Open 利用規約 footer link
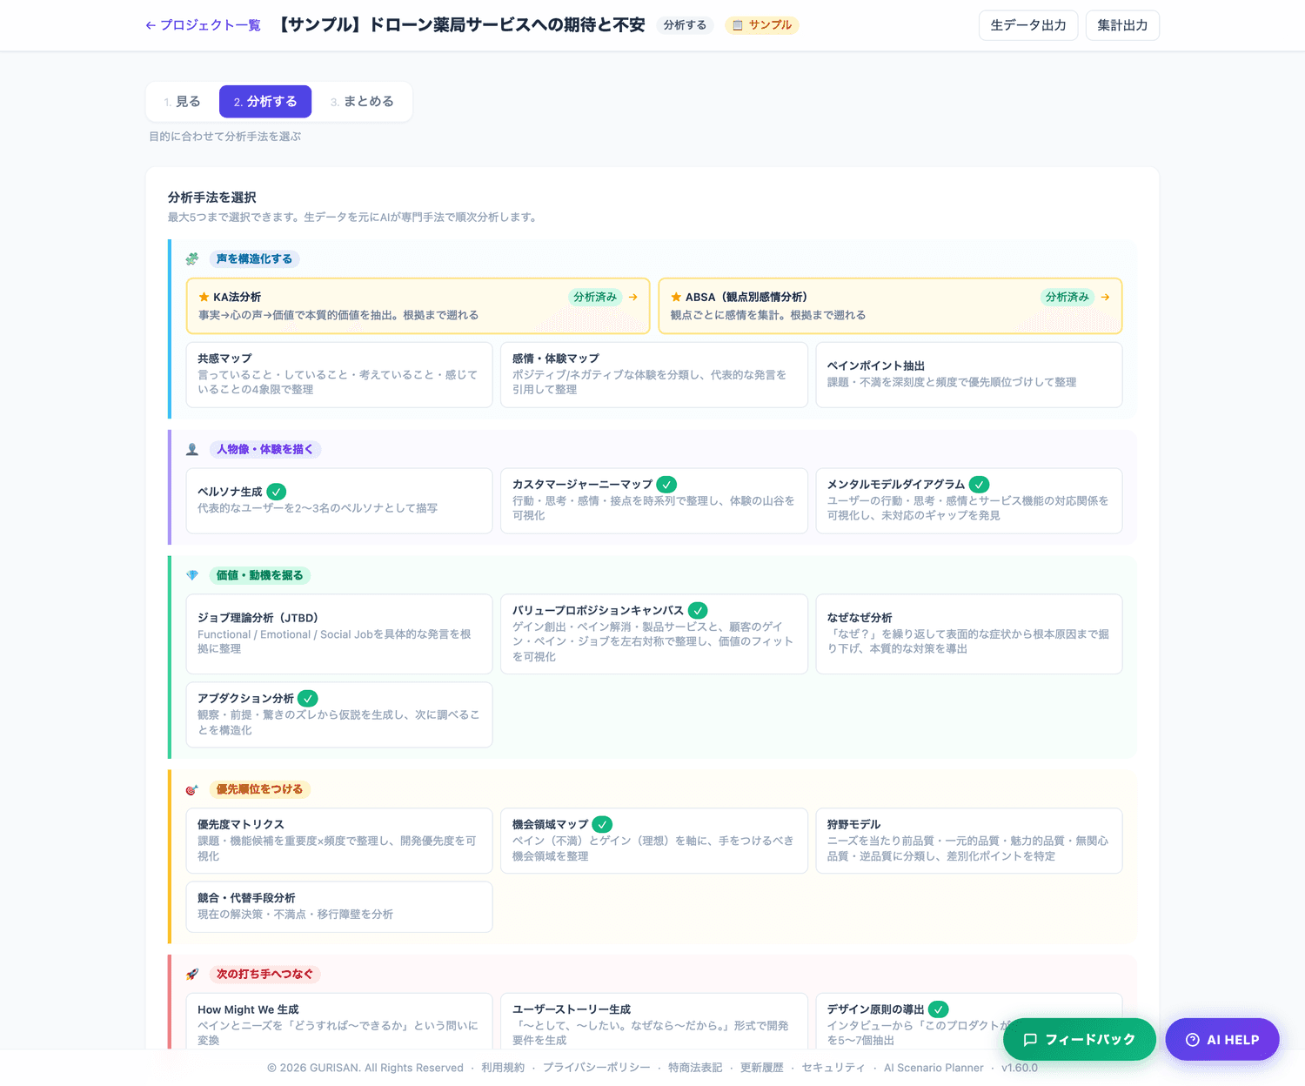The image size is (1305, 1086). (503, 1068)
